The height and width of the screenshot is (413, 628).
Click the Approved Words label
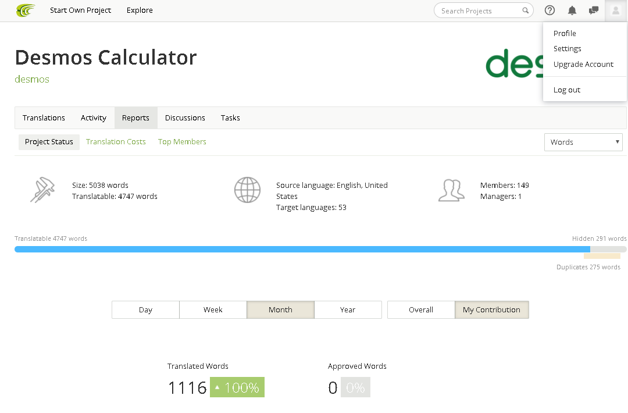point(357,366)
